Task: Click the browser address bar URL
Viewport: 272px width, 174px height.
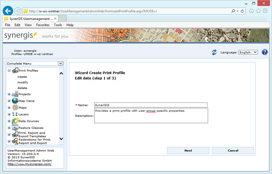Action: tap(93, 11)
